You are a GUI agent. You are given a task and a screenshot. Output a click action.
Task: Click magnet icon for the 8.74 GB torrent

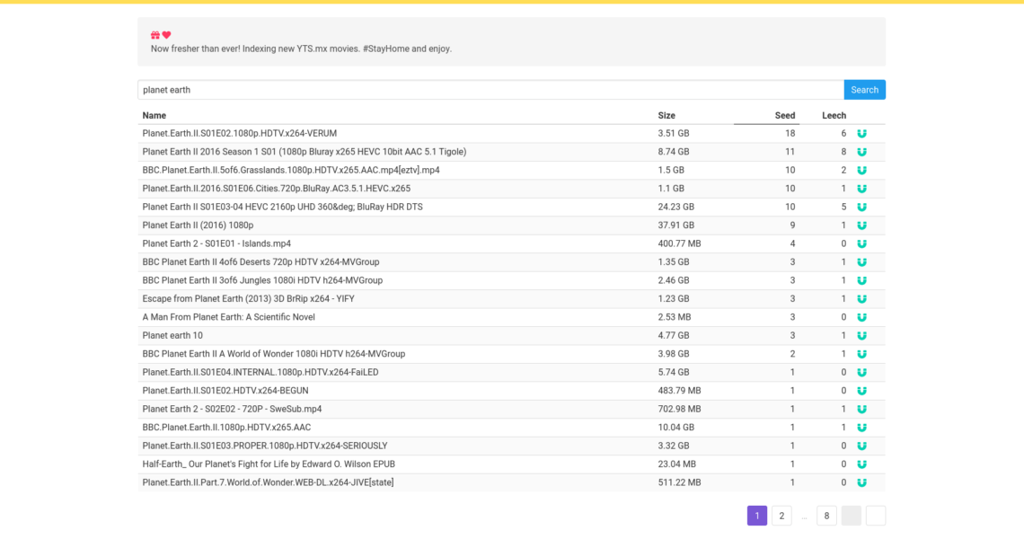[861, 152]
